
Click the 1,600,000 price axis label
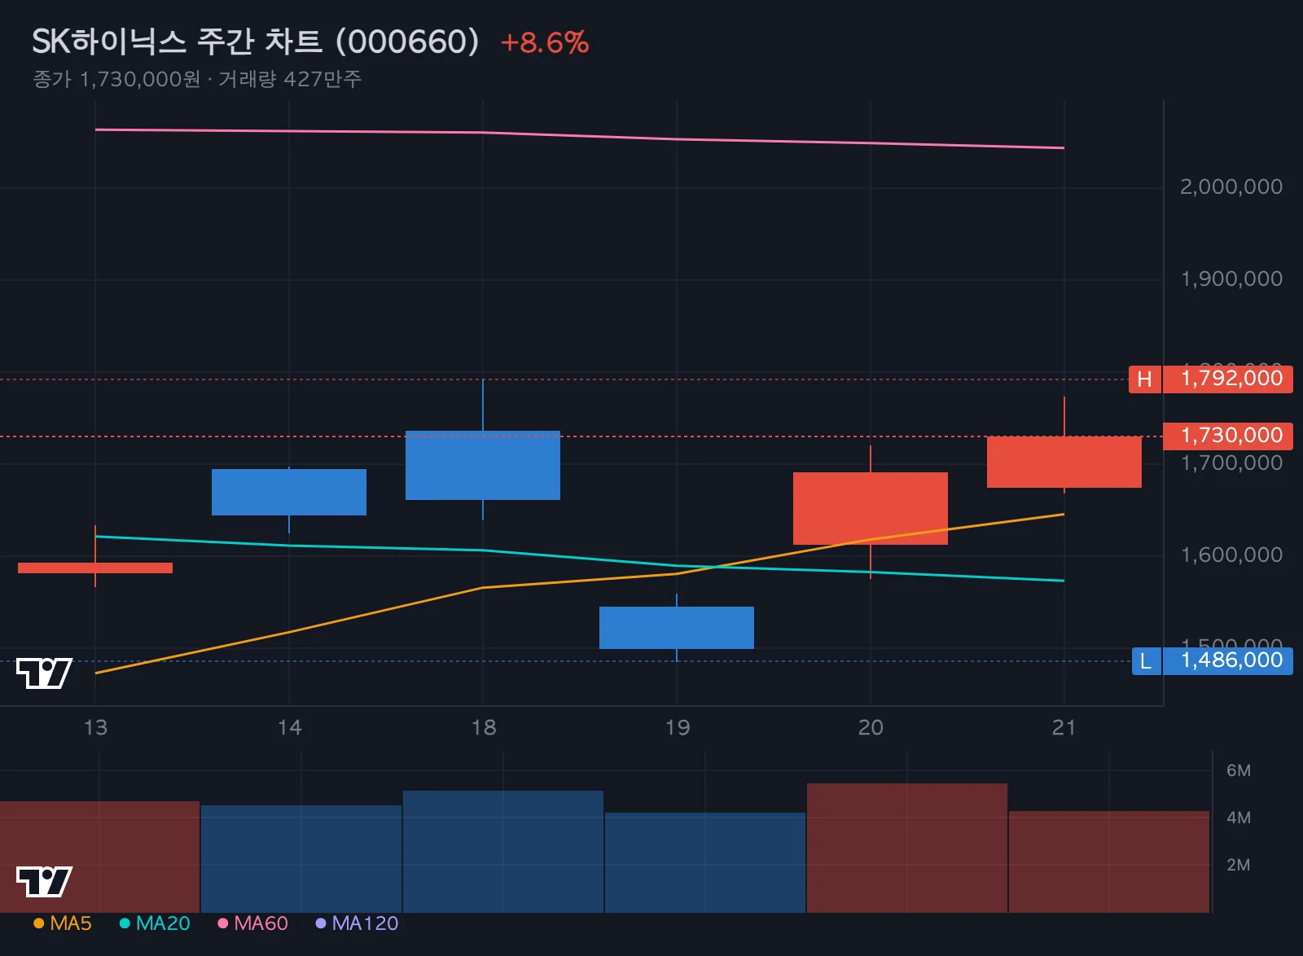click(x=1231, y=555)
